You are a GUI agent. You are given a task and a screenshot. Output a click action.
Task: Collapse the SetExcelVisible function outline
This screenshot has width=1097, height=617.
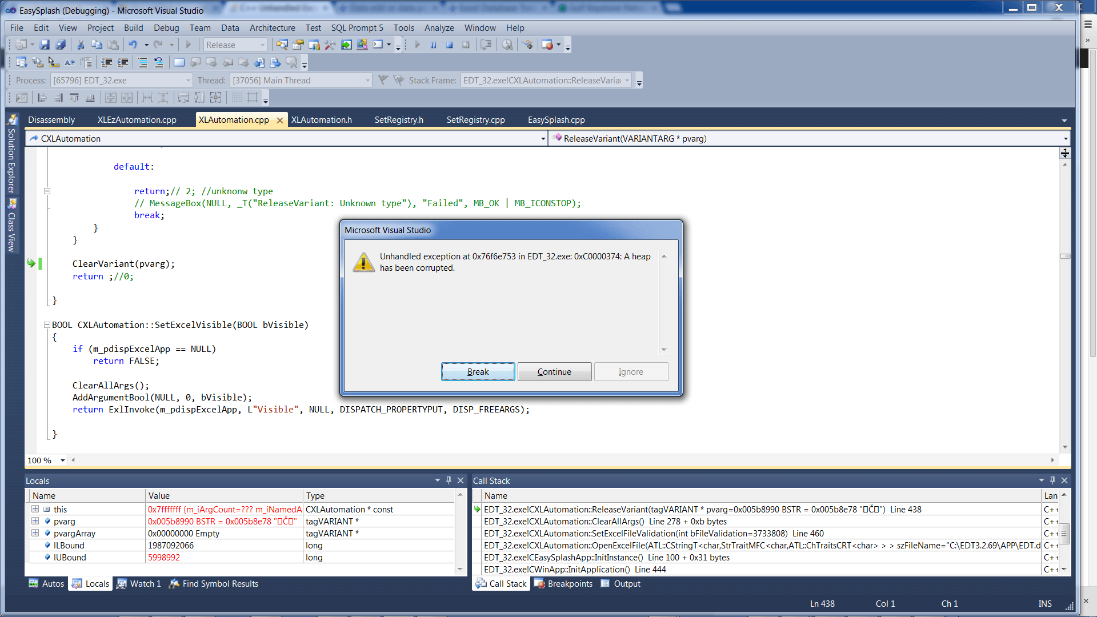click(47, 324)
